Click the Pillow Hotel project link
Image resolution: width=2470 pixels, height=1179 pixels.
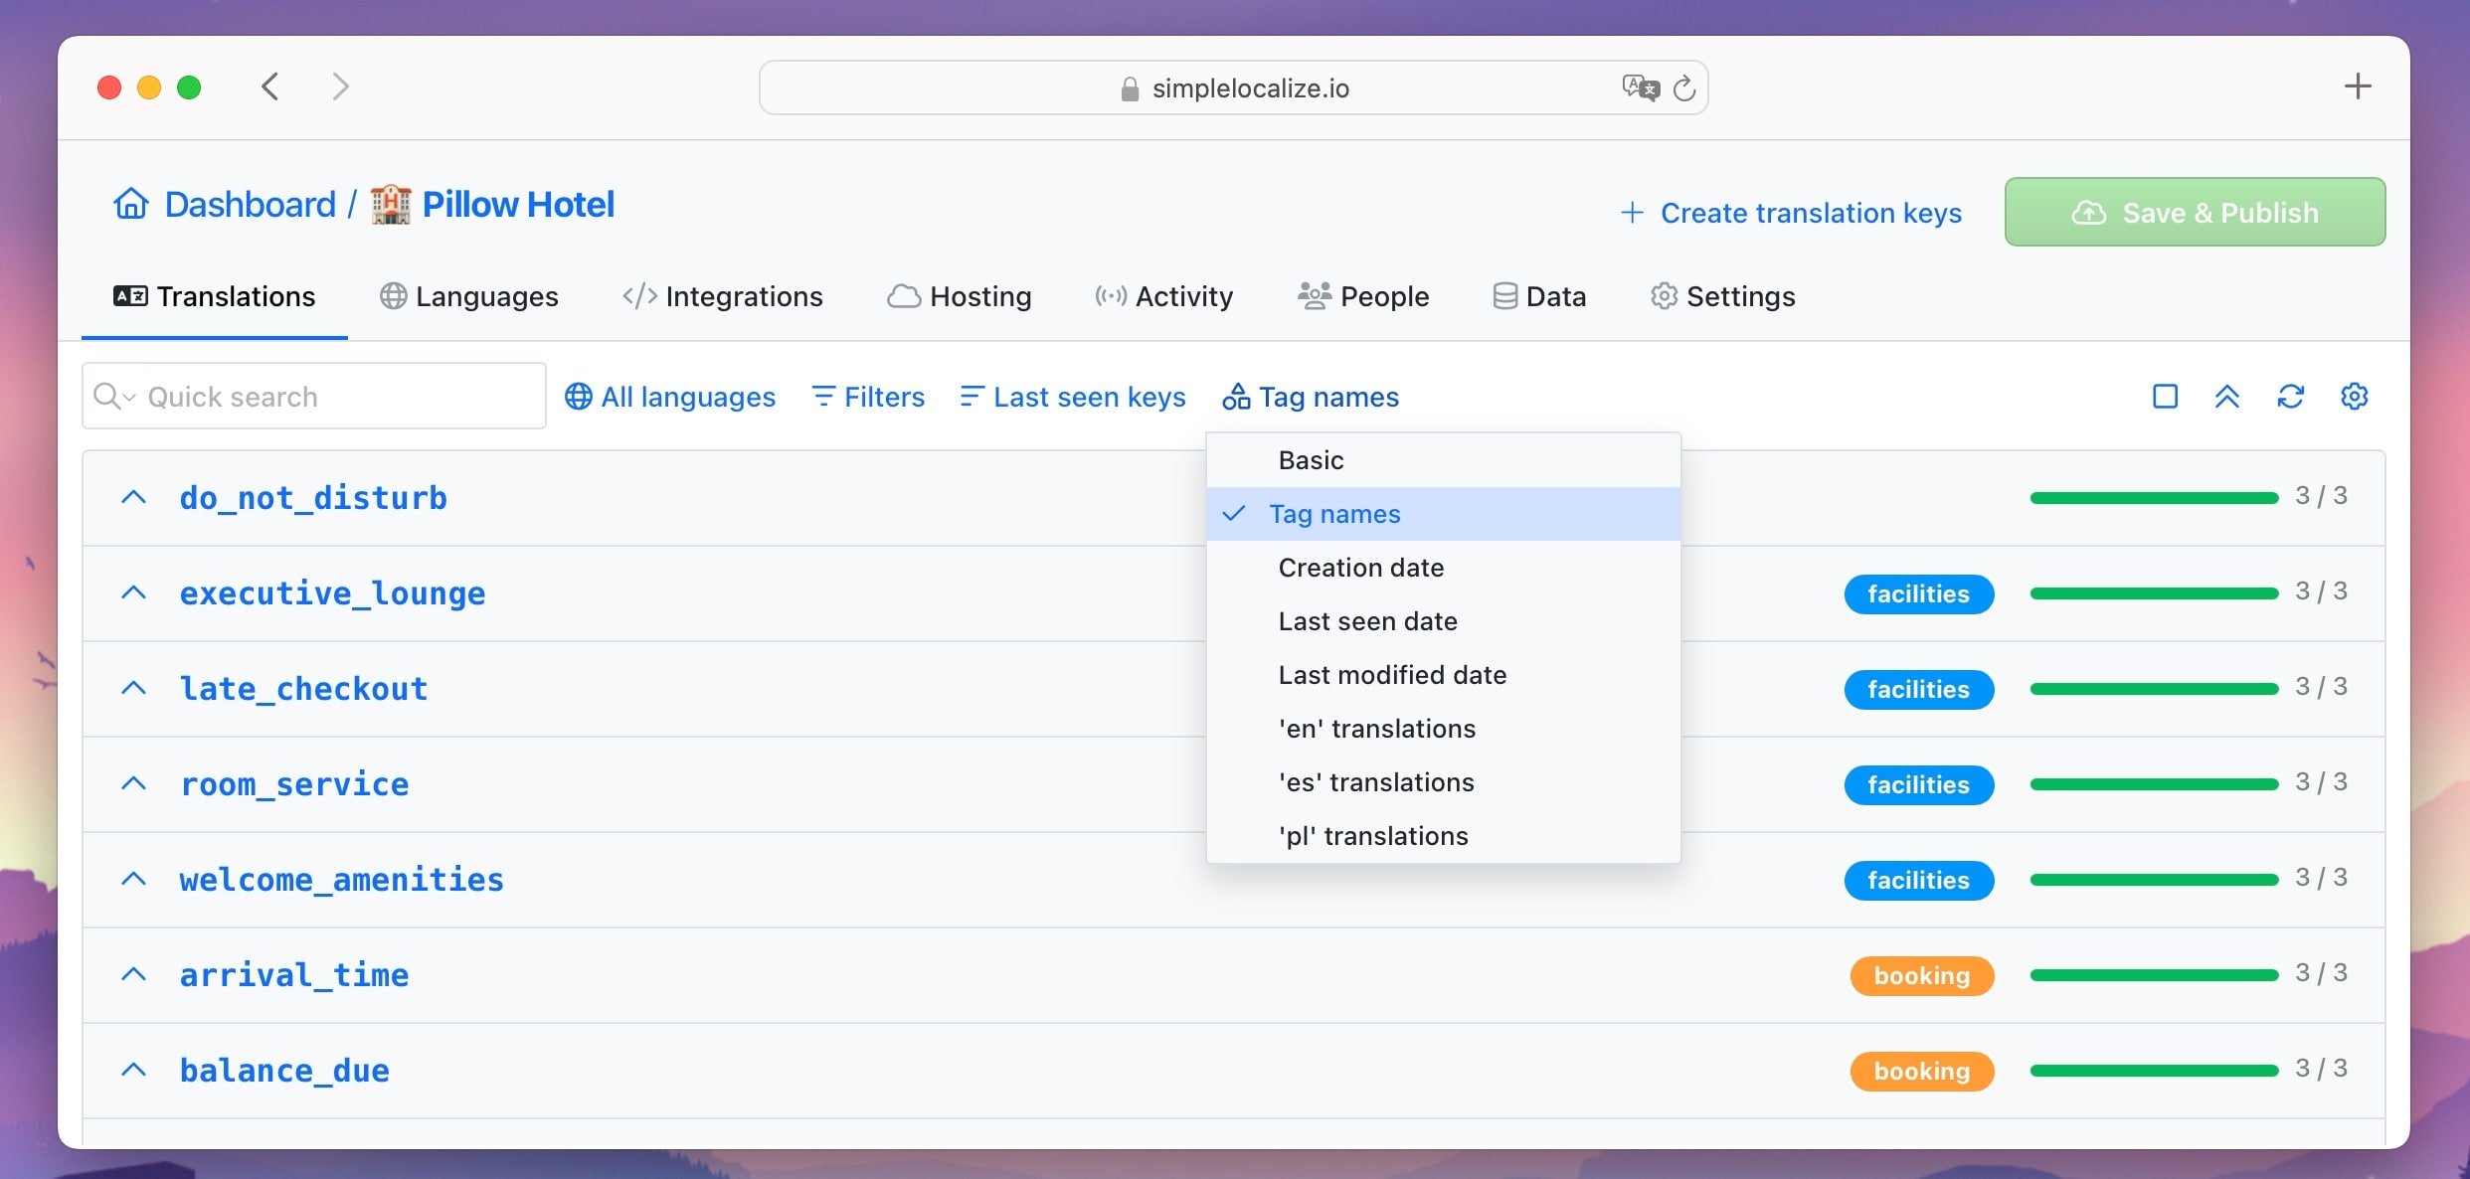pos(518,204)
